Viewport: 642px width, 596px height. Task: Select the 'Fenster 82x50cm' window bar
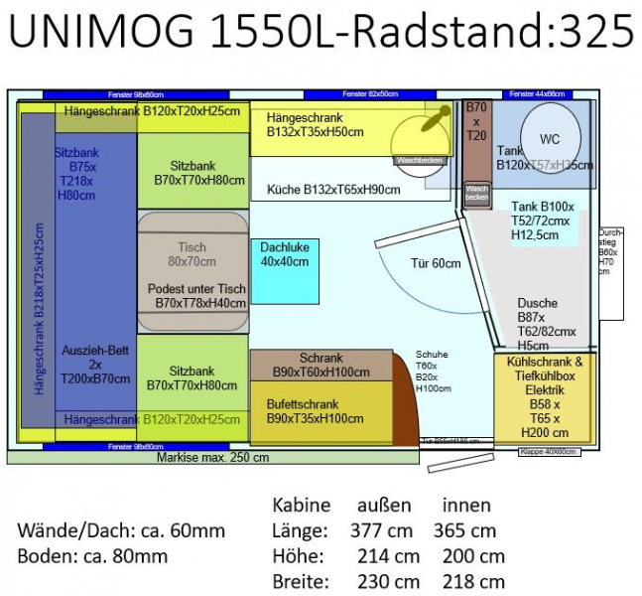(370, 94)
